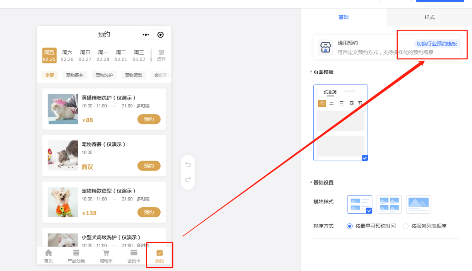The image size is (472, 271).
Task: Select the 宠物洗护 category filter
Action: (x=104, y=75)
